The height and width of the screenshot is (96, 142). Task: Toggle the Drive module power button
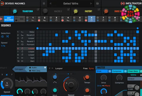click(x=110, y=71)
